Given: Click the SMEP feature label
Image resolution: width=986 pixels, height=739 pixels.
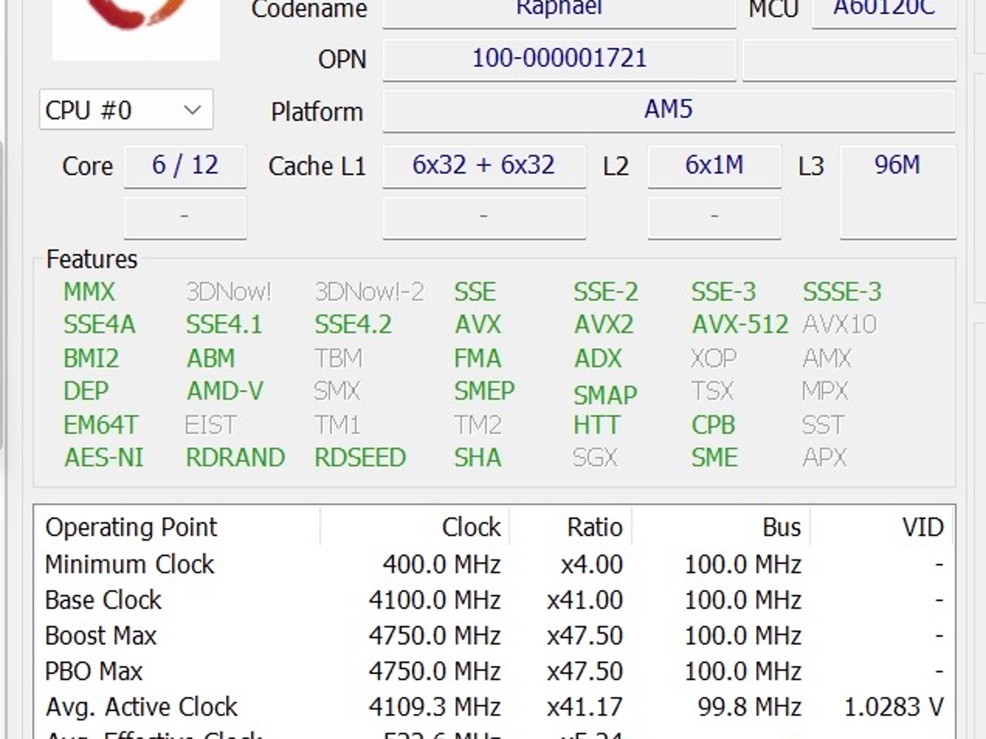Looking at the screenshot, I should pyautogui.click(x=484, y=391).
